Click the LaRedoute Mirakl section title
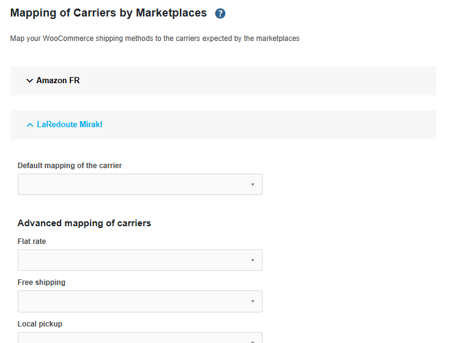Viewport: 451px width, 343px height. pyautogui.click(x=69, y=125)
